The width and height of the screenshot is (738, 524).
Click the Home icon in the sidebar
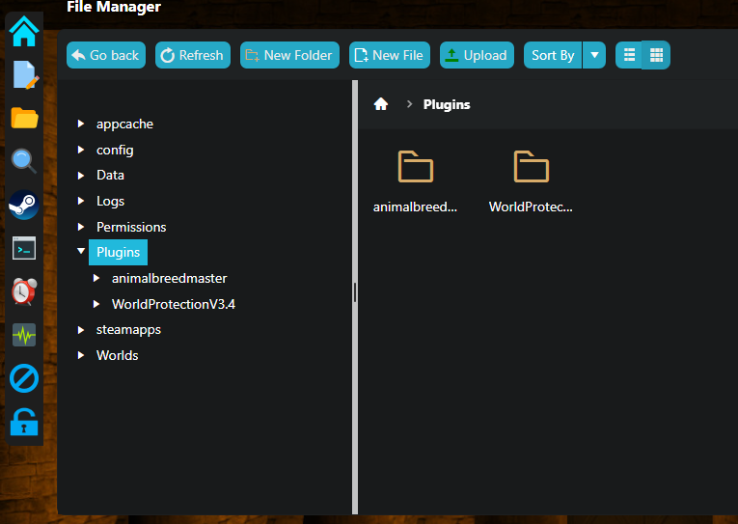coord(23,32)
